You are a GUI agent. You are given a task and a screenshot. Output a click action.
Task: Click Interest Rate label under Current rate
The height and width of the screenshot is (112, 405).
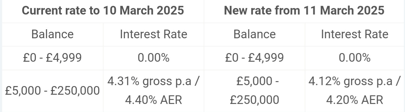(154, 34)
